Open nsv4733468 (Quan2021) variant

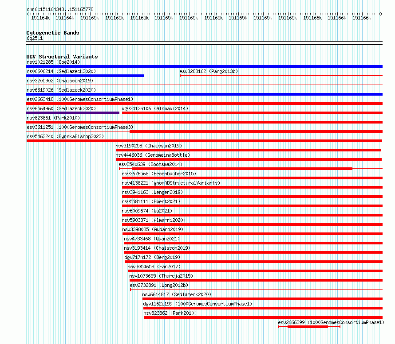tap(152, 239)
